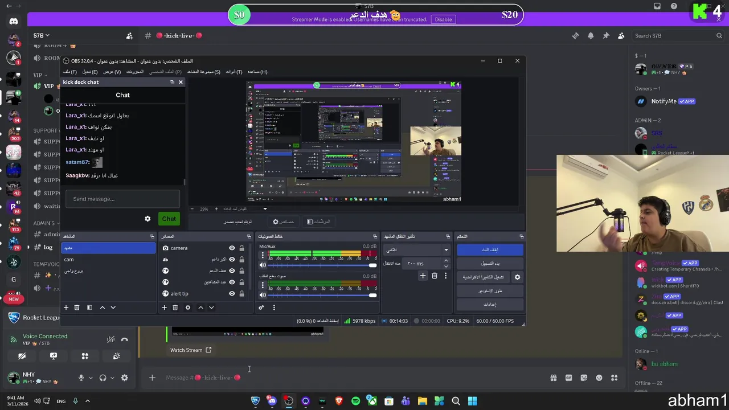Screen dimensions: 729x410
Task: Click the virtual camera start button
Action: point(483,277)
